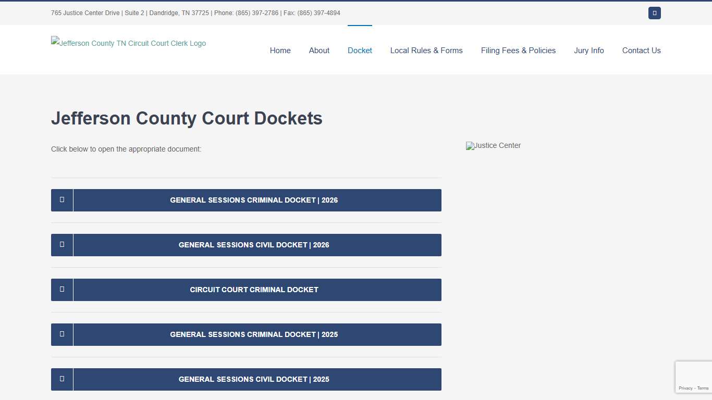Click the document icon beside General Sessions Civil Docket 2025
Viewport: 712px width, 400px height.
click(62, 379)
